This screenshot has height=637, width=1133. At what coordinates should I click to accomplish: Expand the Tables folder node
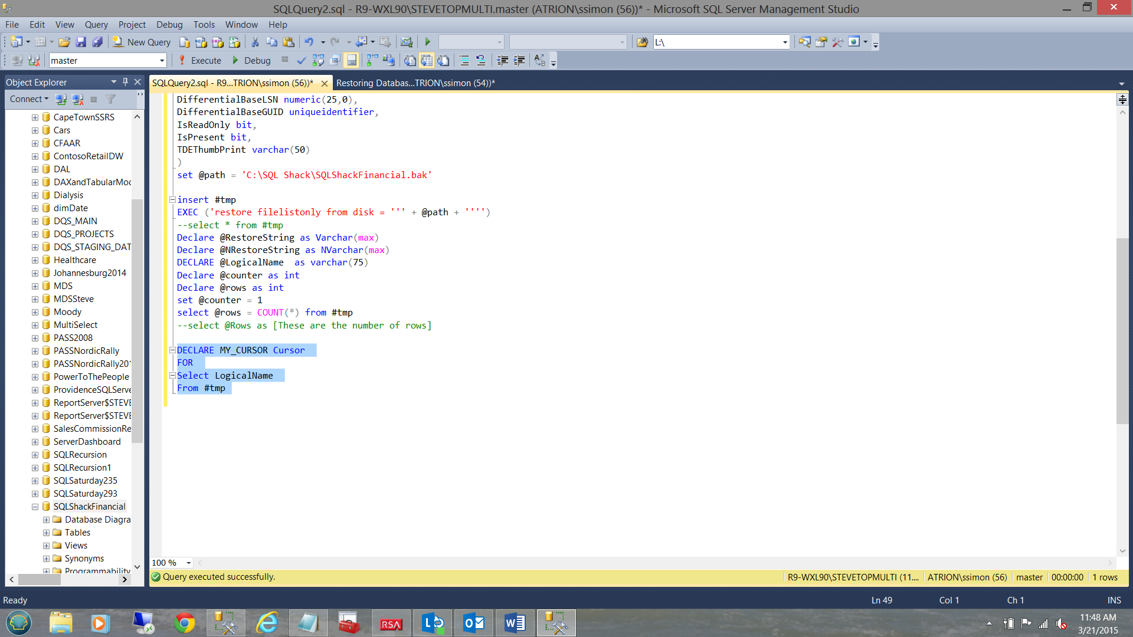pos(46,533)
